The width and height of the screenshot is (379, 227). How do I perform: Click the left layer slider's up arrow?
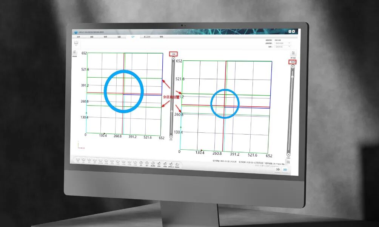pyautogui.click(x=174, y=58)
